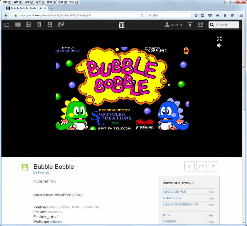The height and width of the screenshot is (226, 247).
Task: Go to Firefox Home page
Action: [225, 15]
